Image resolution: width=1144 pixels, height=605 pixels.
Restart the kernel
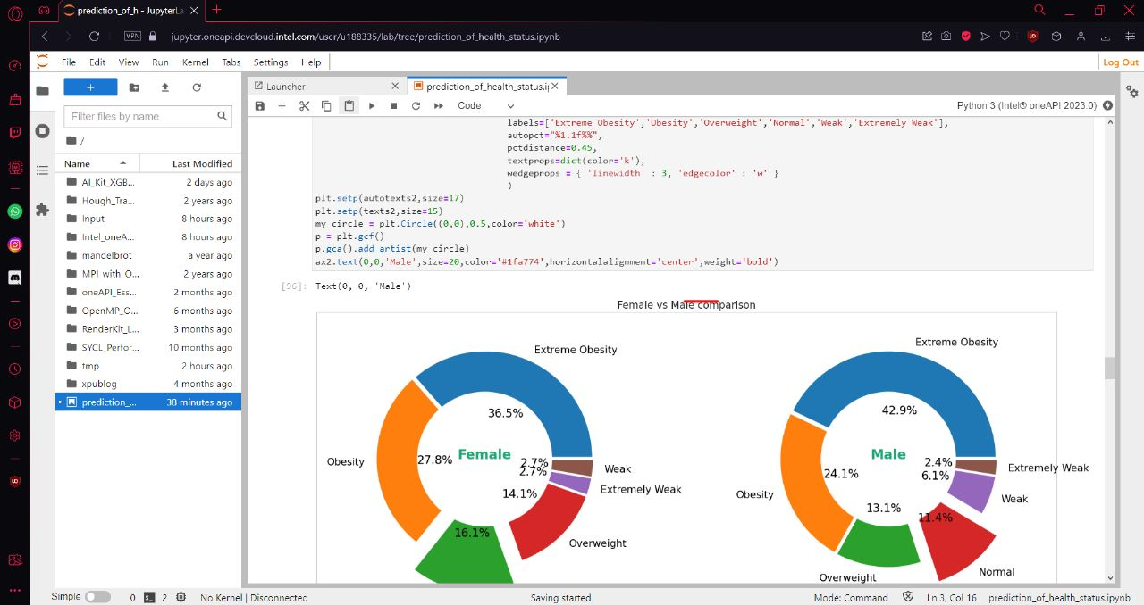(416, 105)
